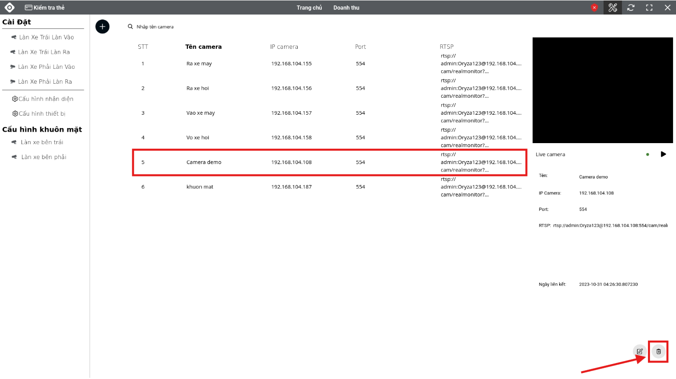Click IP address 192.168.104.158
Image resolution: width=676 pixels, height=379 pixels.
291,137
